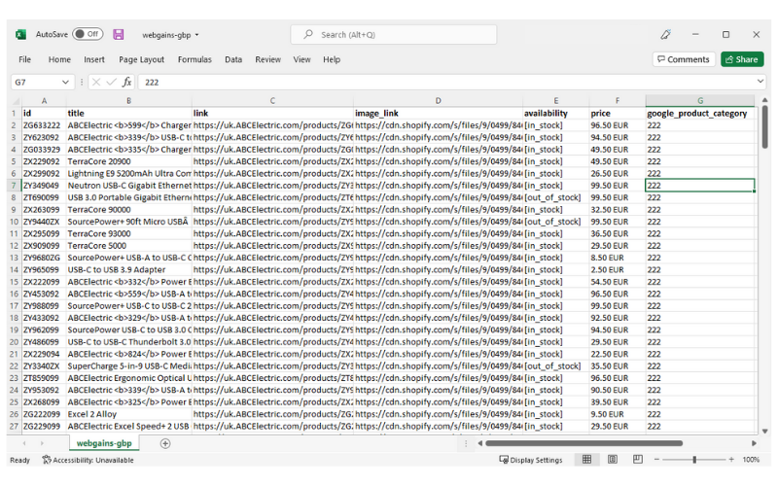Expand the formula bar with the chevron

tap(760, 82)
